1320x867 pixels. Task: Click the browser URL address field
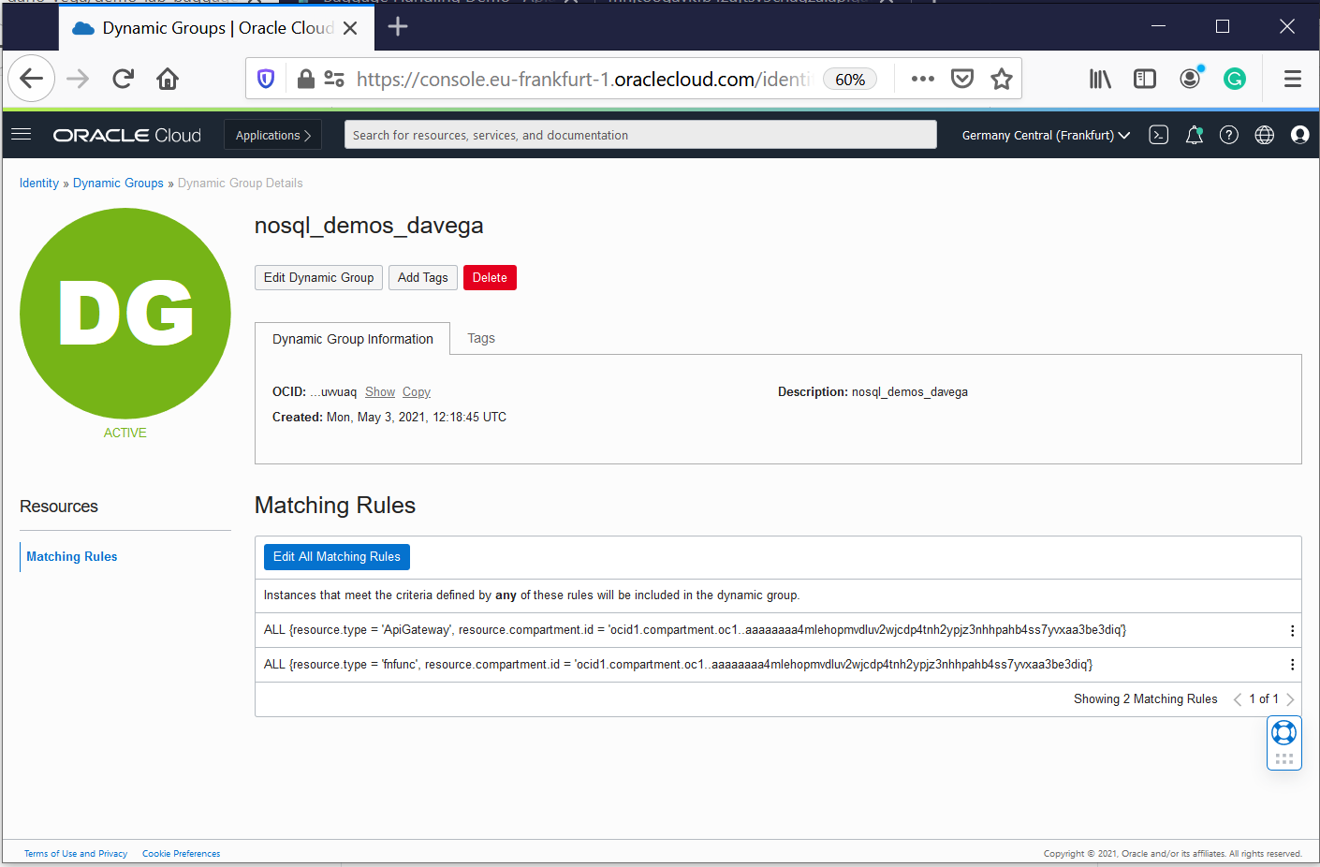582,79
